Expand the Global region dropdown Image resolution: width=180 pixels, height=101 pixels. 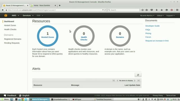coord(160,15)
